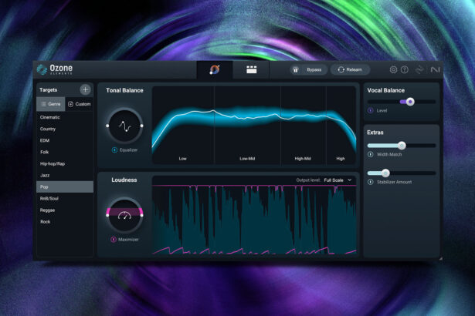Click the High band label

click(341, 159)
